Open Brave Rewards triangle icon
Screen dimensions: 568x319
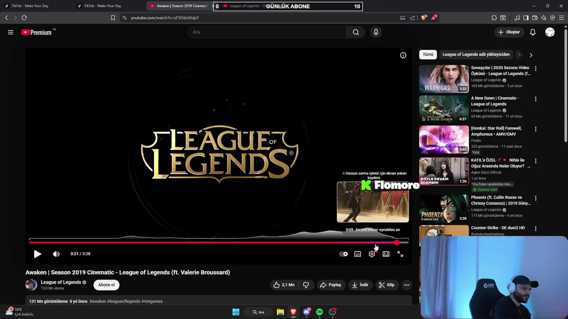[434, 18]
